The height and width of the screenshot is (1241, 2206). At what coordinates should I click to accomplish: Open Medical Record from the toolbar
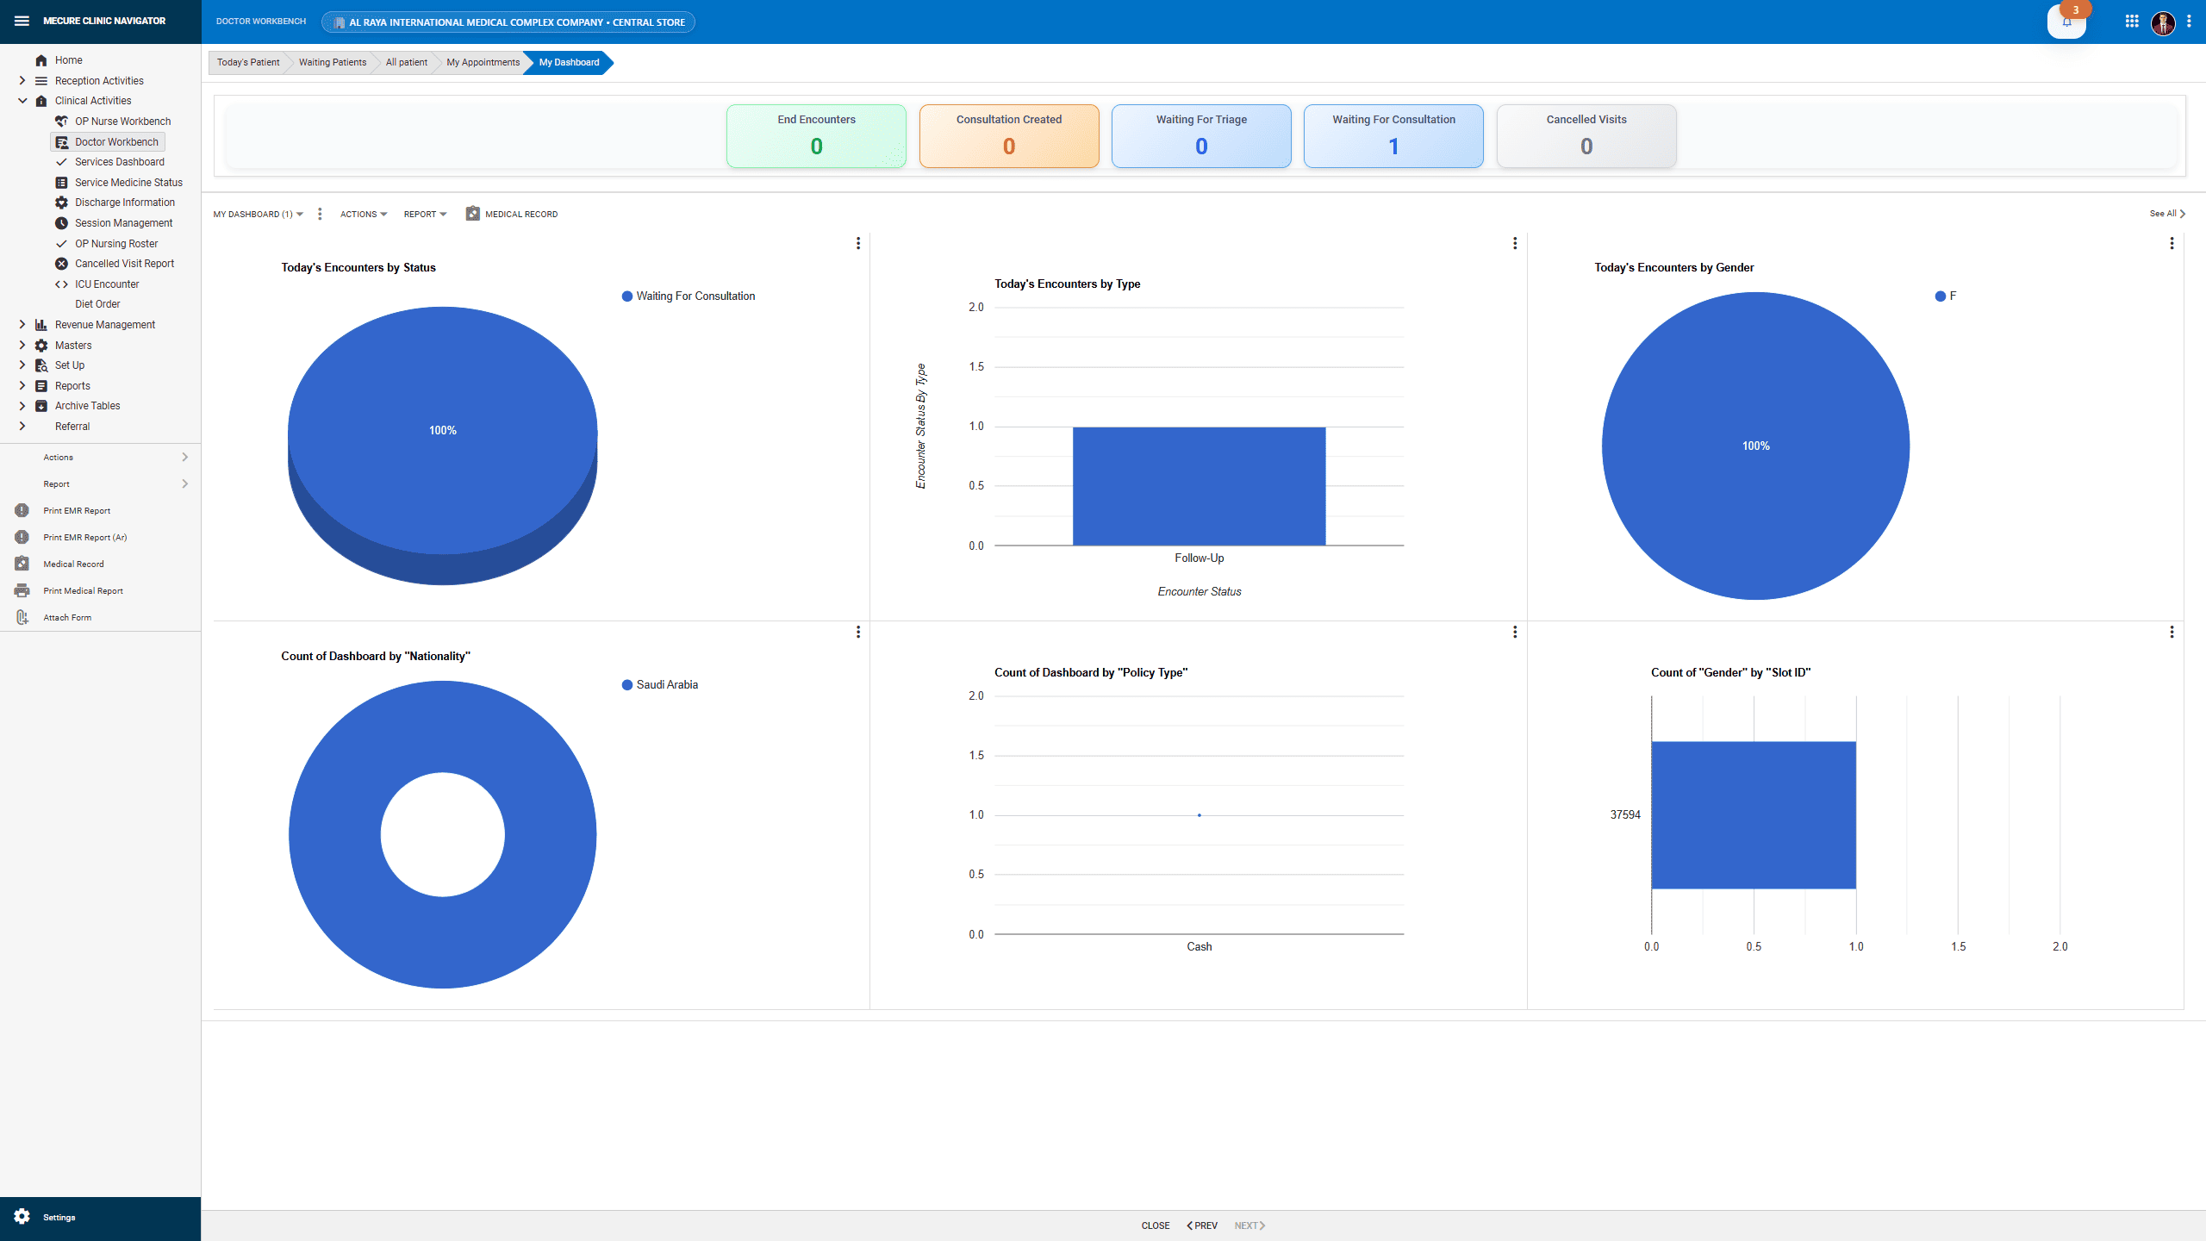(512, 213)
